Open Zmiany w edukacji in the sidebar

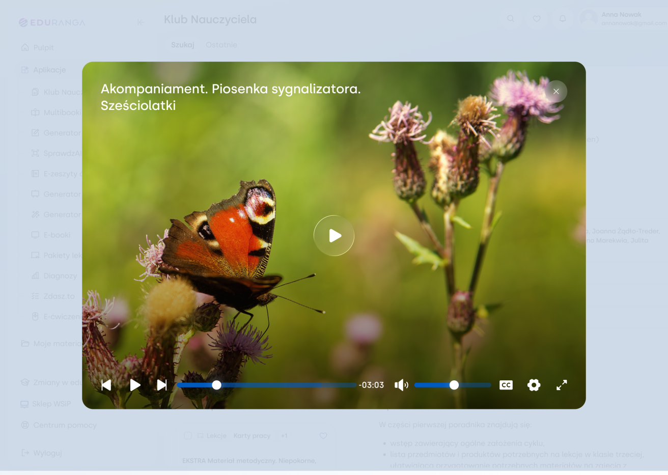tap(51, 382)
